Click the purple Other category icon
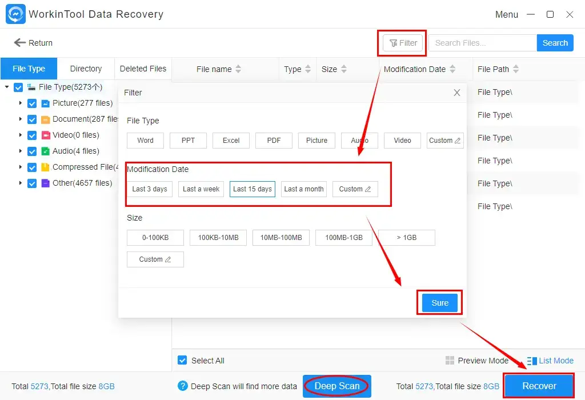This screenshot has height=400, width=585. click(46, 183)
